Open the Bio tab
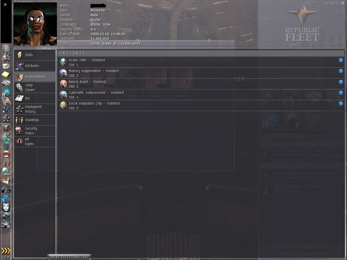347x260 pixels. coord(35,99)
